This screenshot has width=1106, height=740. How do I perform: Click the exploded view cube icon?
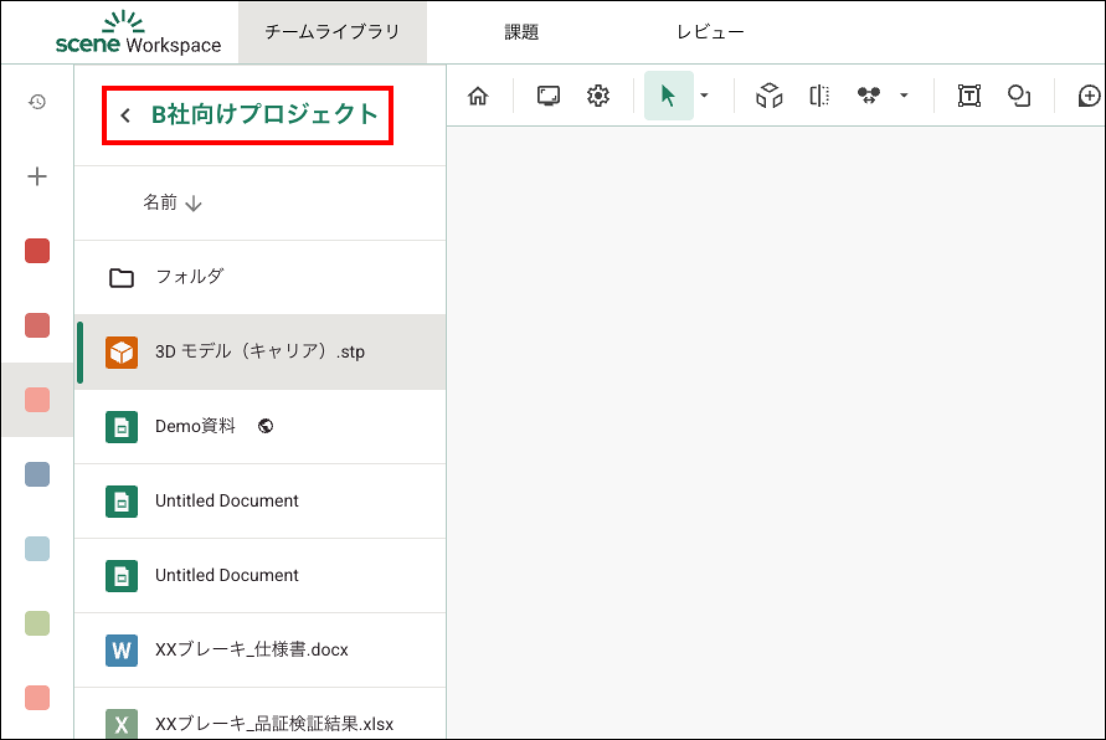(769, 96)
